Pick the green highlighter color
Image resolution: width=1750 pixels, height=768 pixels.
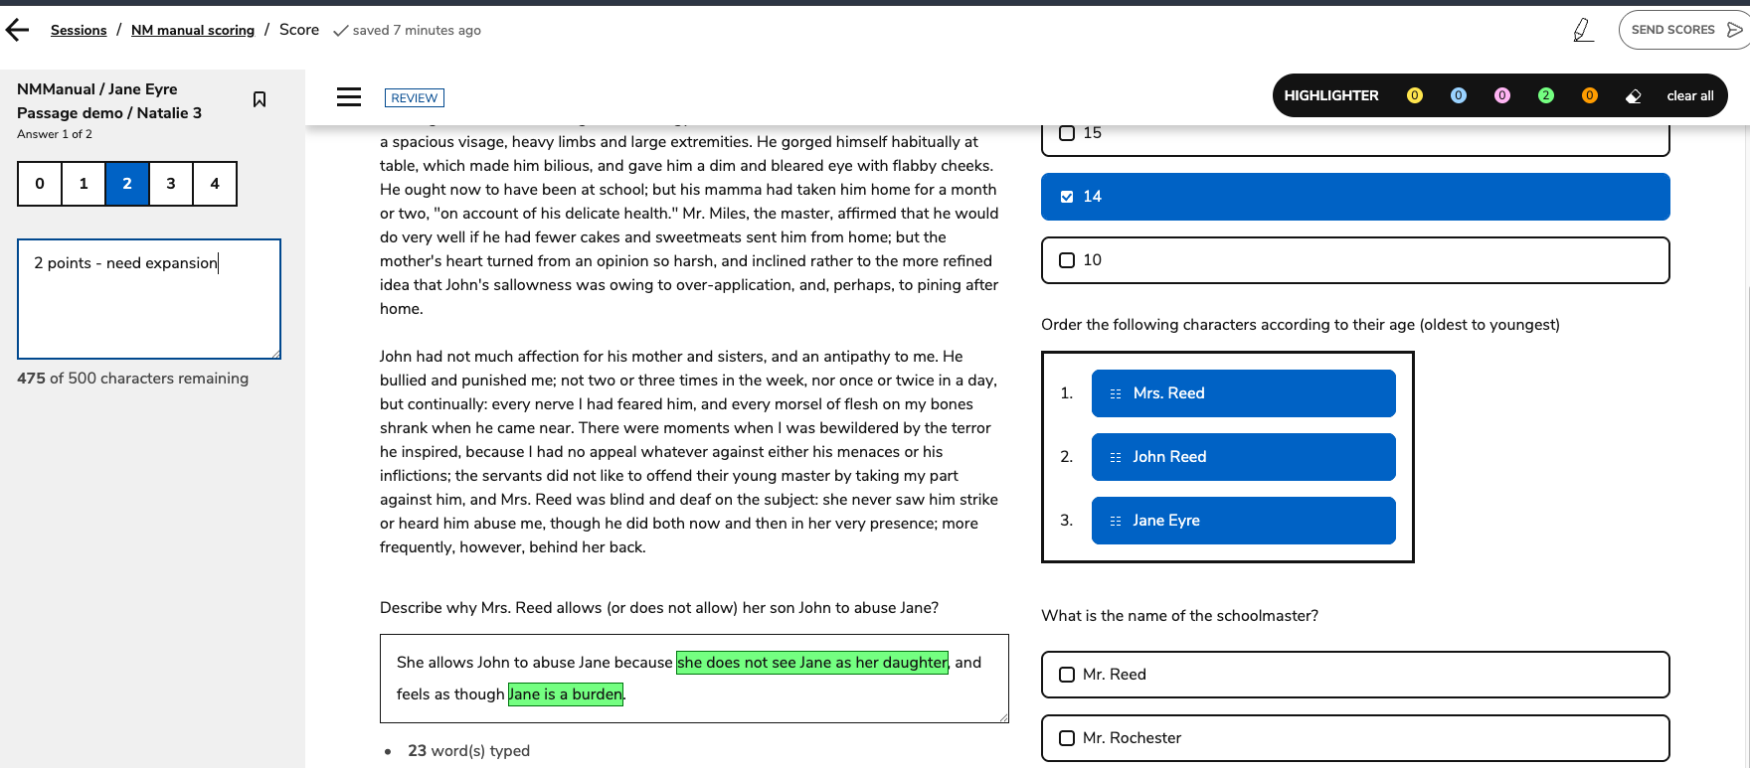[1545, 96]
